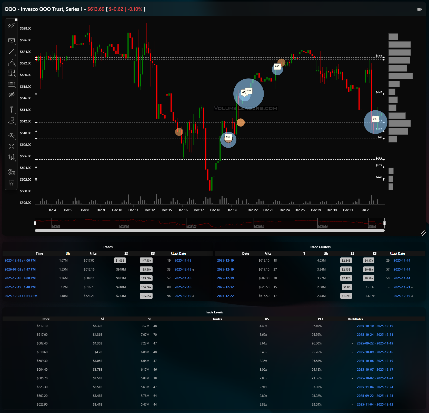Click the video camera icon top right
This screenshot has width=429, height=413.
pos(420,9)
